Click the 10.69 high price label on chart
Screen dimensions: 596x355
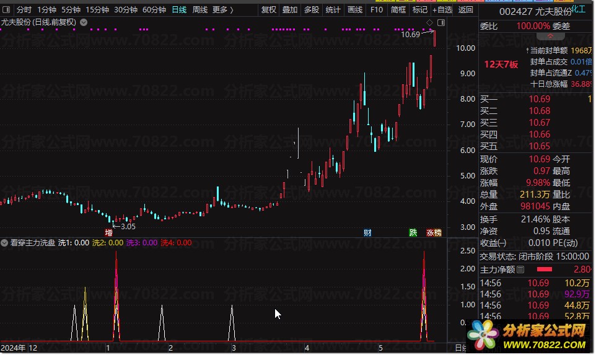coord(411,35)
